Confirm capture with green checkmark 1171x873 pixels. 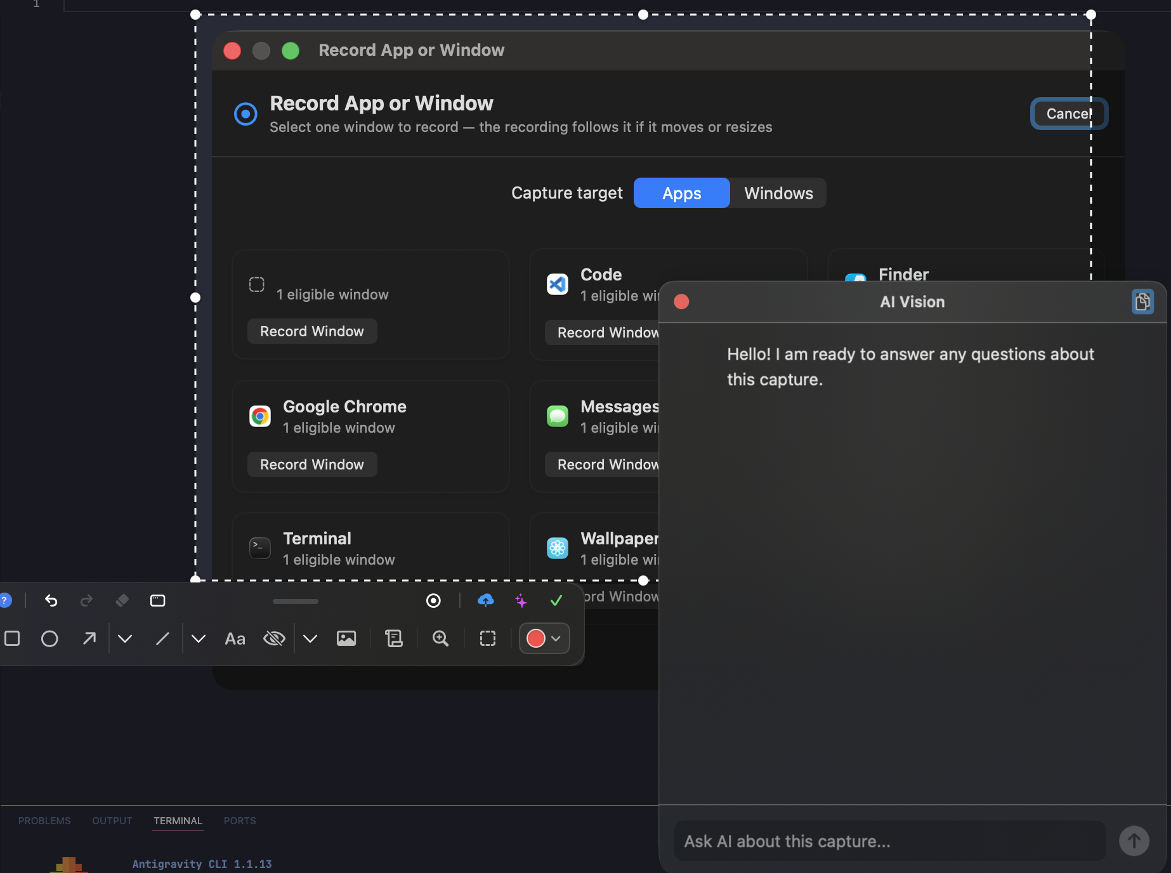[x=556, y=600]
